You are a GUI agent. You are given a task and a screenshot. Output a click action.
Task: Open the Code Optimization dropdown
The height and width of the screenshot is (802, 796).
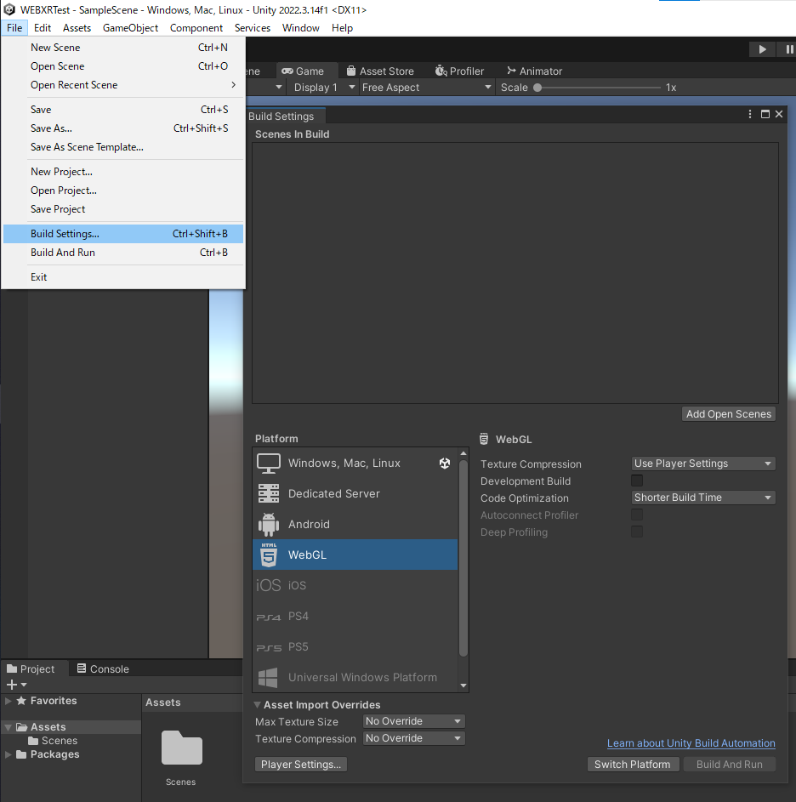click(x=703, y=498)
